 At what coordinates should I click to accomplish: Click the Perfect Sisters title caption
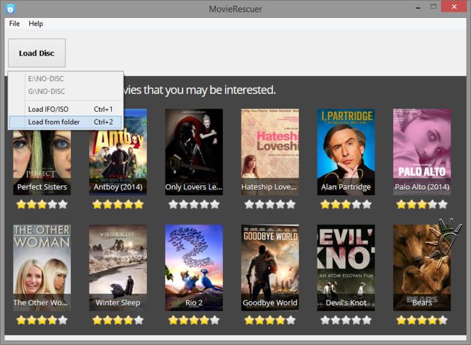pyautogui.click(x=42, y=187)
